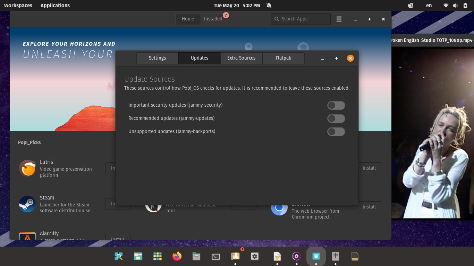Click the Update Sources heading
474x266 pixels.
click(x=150, y=79)
